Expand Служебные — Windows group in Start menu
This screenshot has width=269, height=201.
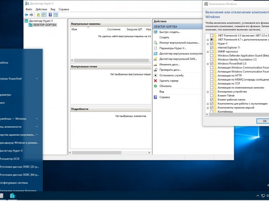click(x=37, y=119)
